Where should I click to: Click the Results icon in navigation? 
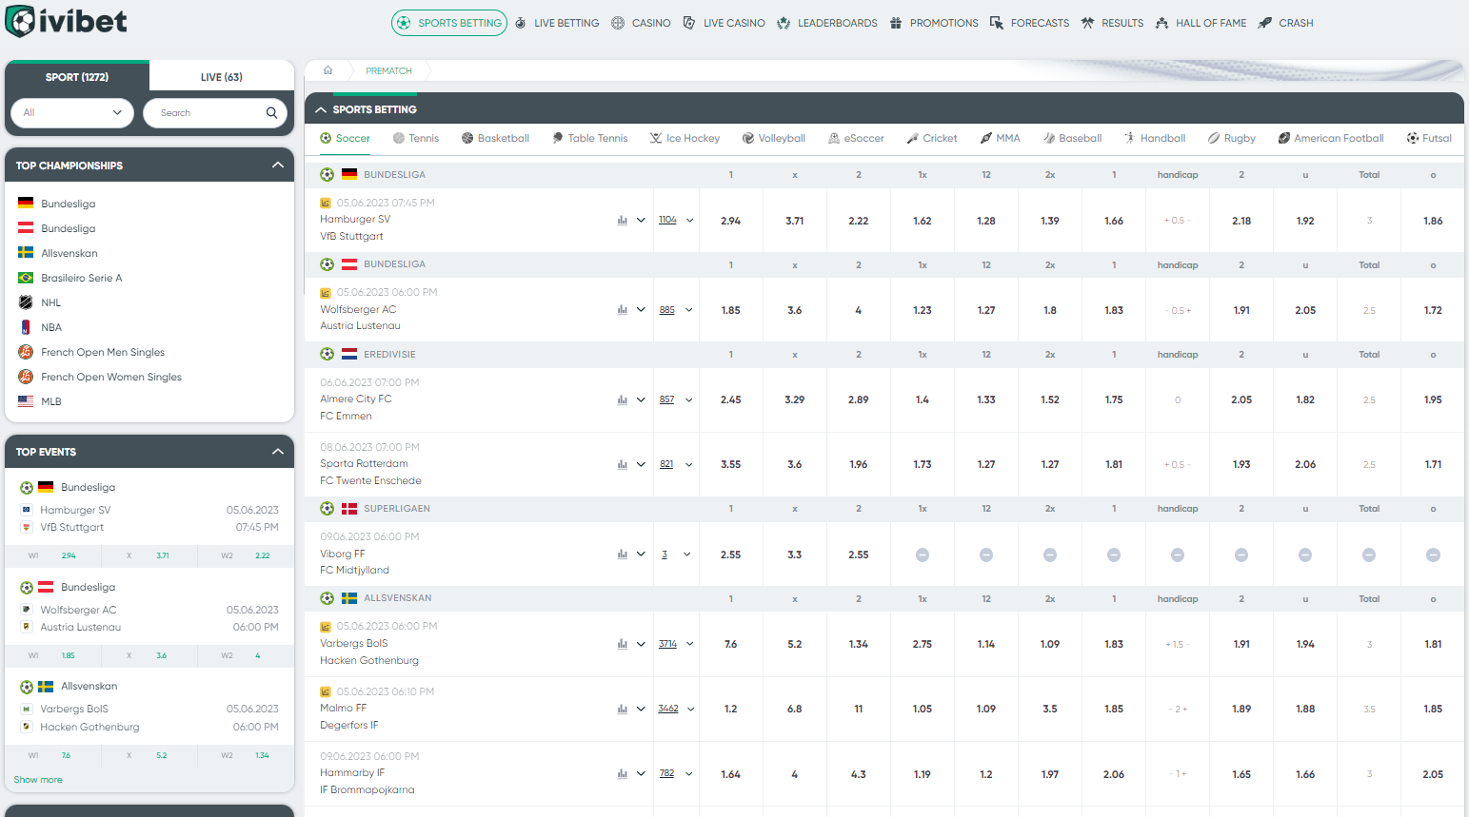click(1087, 23)
